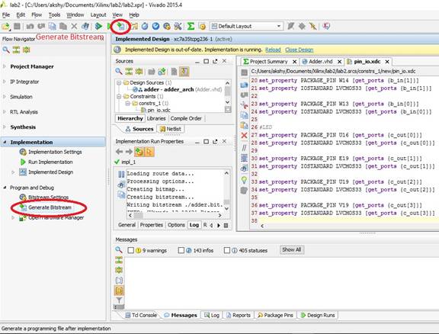Viewport: 439px width, 334px height.
Task: Click the tools settings icon in main toolbar
Action: (178, 27)
